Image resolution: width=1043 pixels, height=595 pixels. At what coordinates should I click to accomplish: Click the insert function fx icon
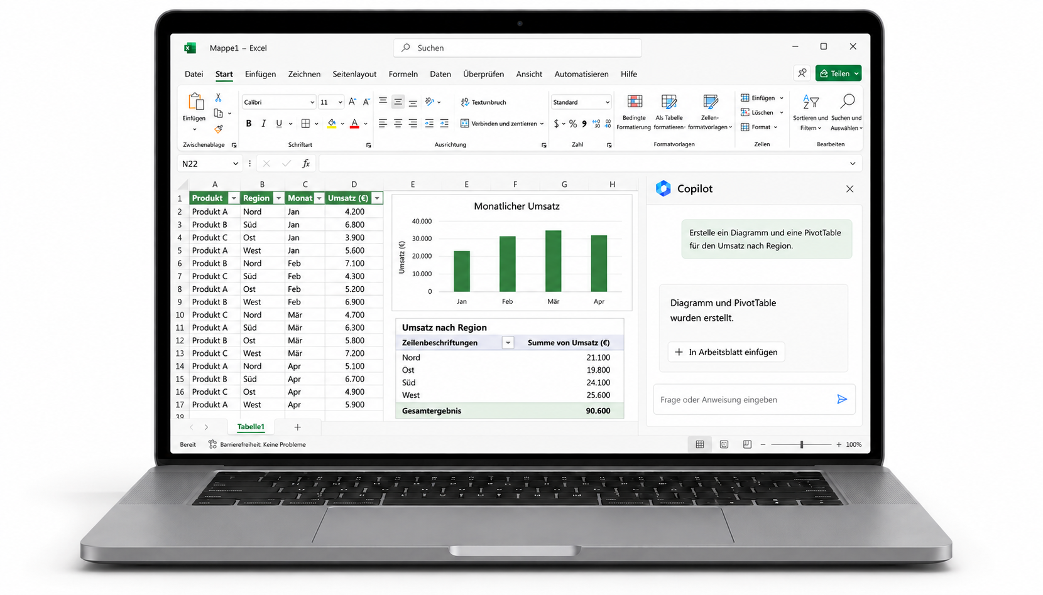click(x=306, y=163)
